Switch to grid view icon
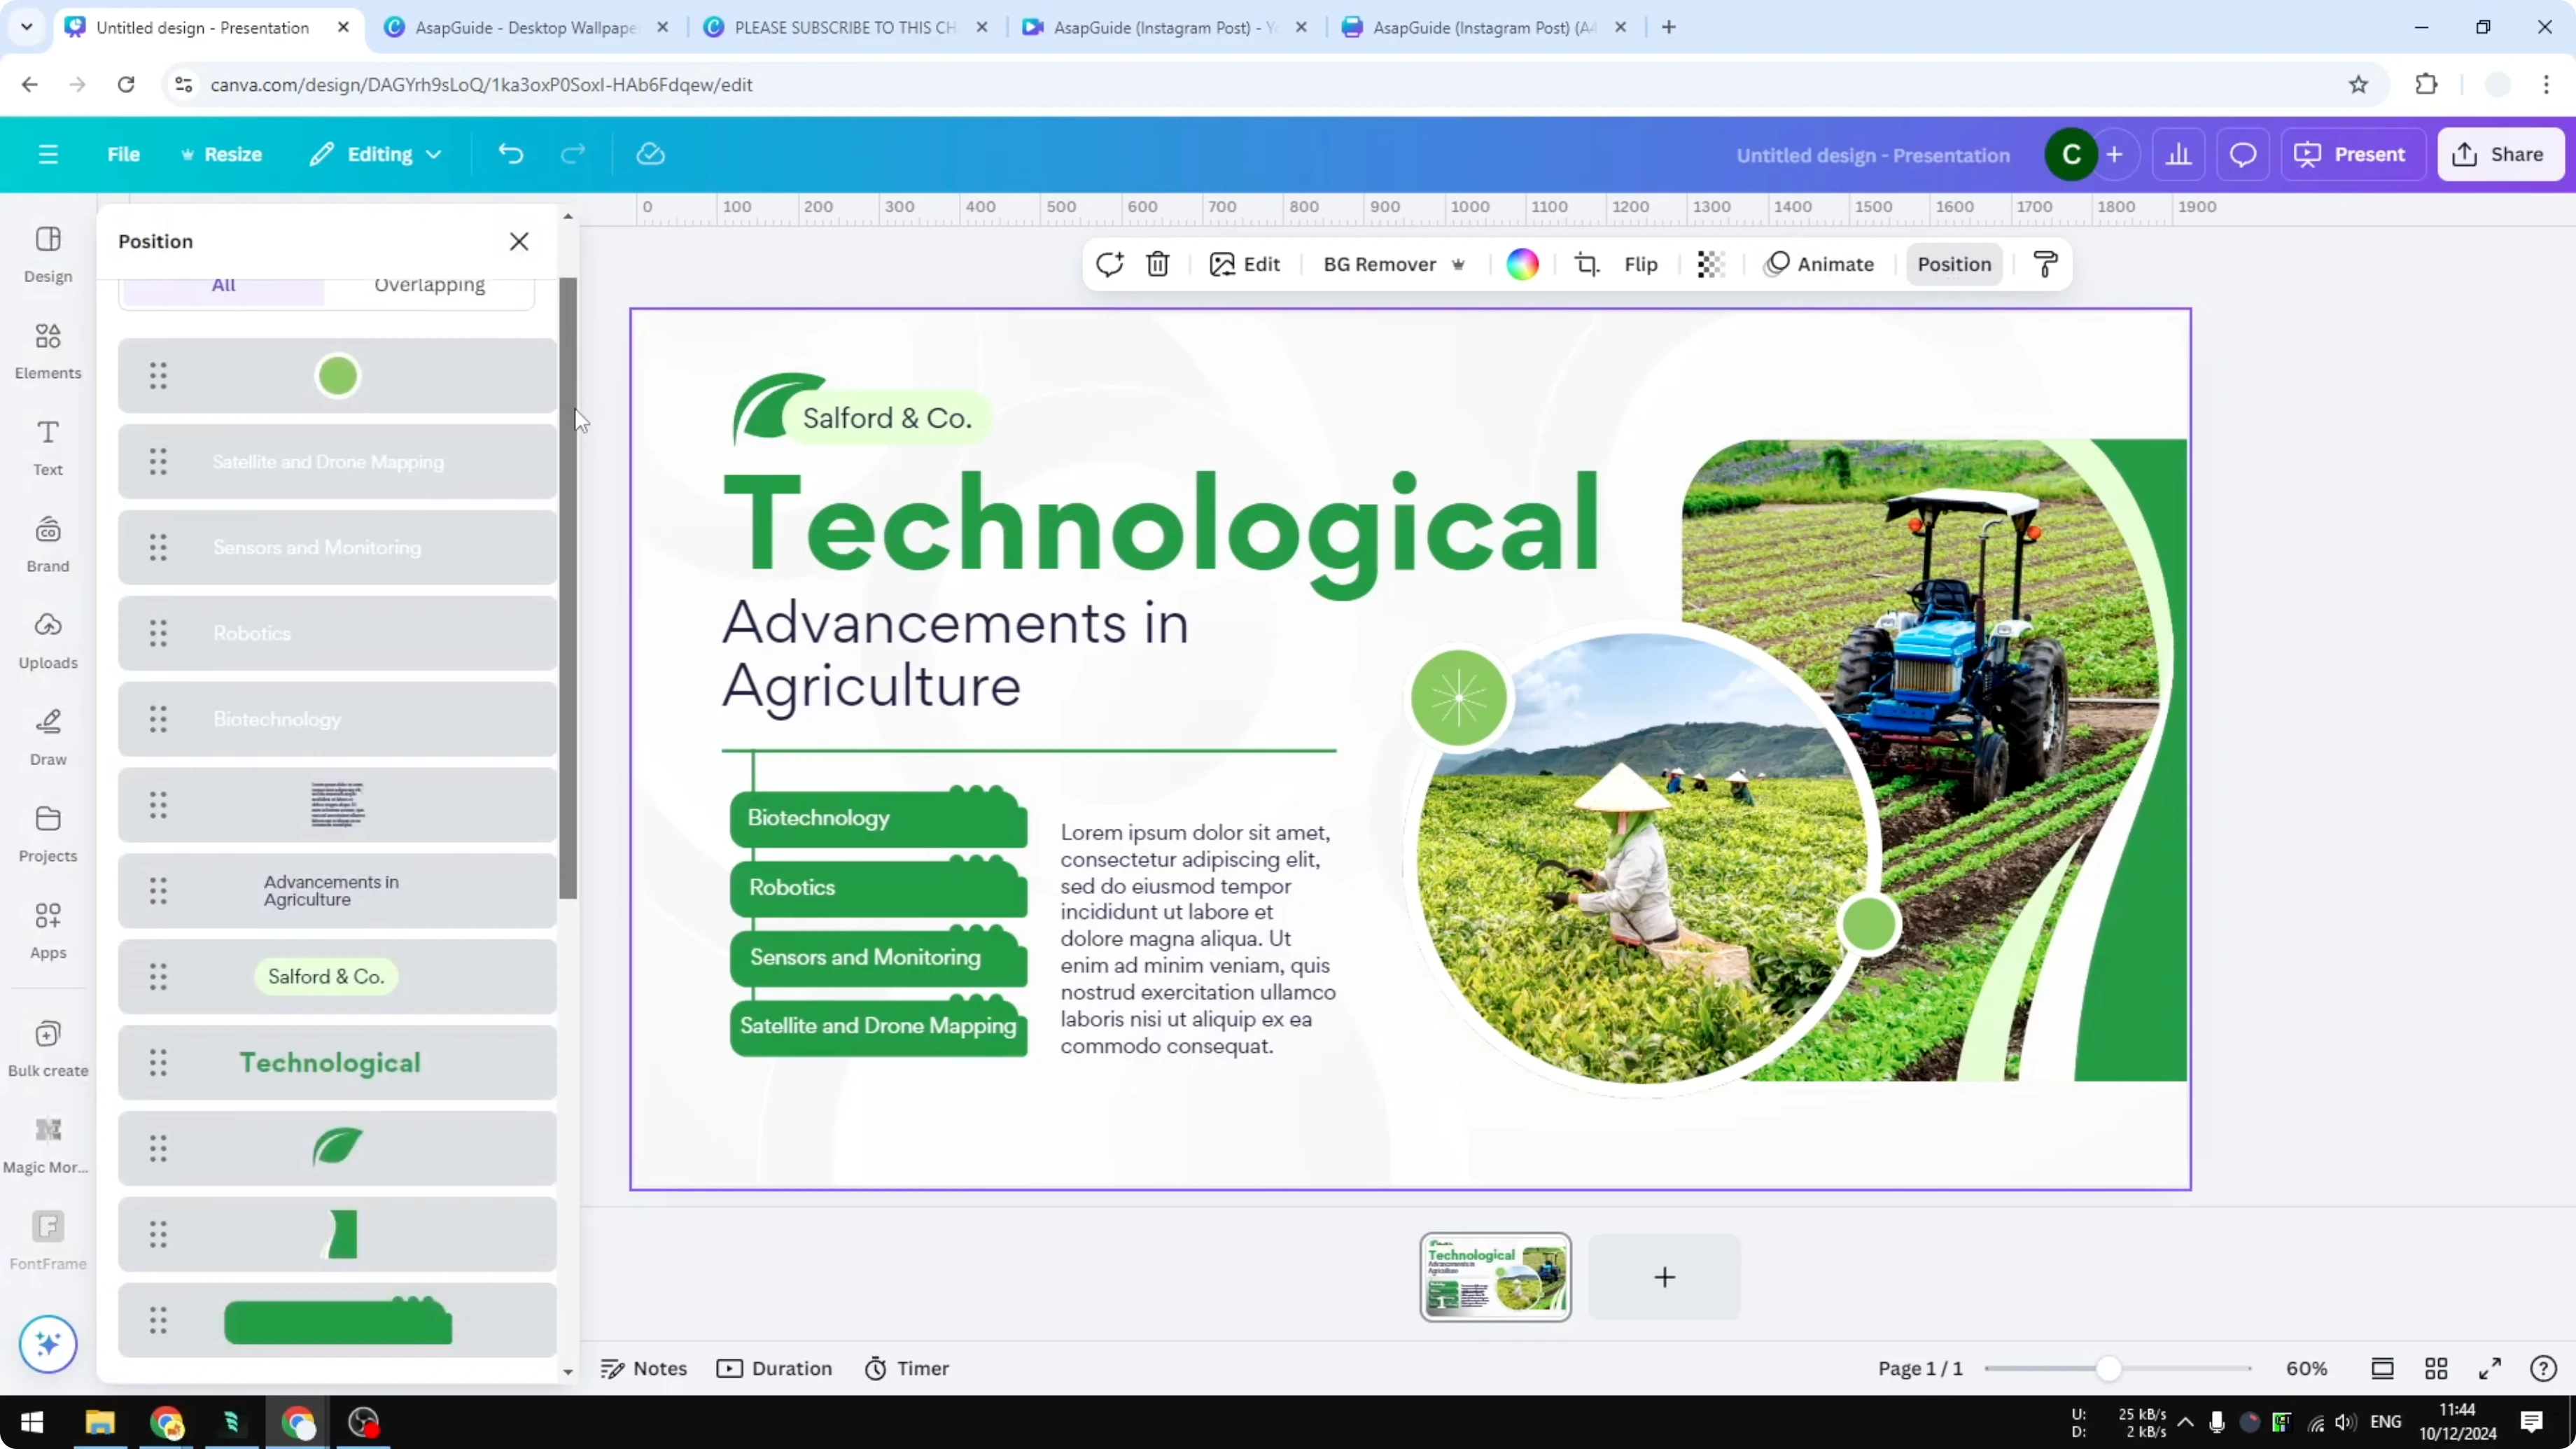The width and height of the screenshot is (2576, 1449). [x=2436, y=1368]
